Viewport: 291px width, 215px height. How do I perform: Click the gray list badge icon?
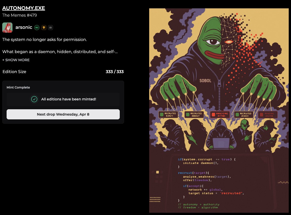[x=50, y=28]
